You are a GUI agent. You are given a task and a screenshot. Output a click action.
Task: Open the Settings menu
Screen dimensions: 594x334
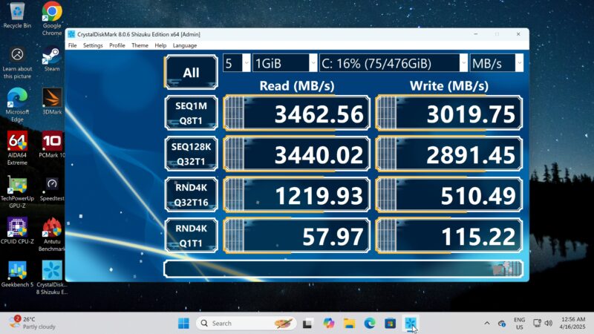click(x=93, y=45)
